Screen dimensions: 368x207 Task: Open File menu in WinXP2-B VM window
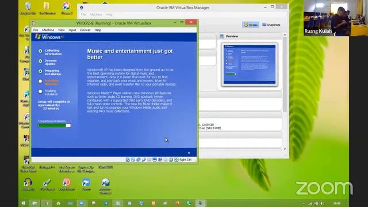pos(36,30)
